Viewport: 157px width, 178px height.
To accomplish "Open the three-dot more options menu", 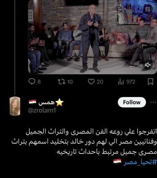I will 153,102.
